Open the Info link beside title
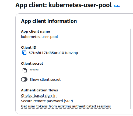The height and width of the screenshot is (116, 133). pos(117,6)
